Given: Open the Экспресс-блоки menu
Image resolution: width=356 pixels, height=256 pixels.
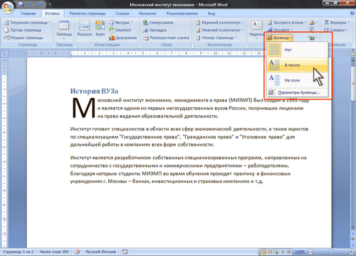Looking at the screenshot, I should pyautogui.click(x=287, y=22).
